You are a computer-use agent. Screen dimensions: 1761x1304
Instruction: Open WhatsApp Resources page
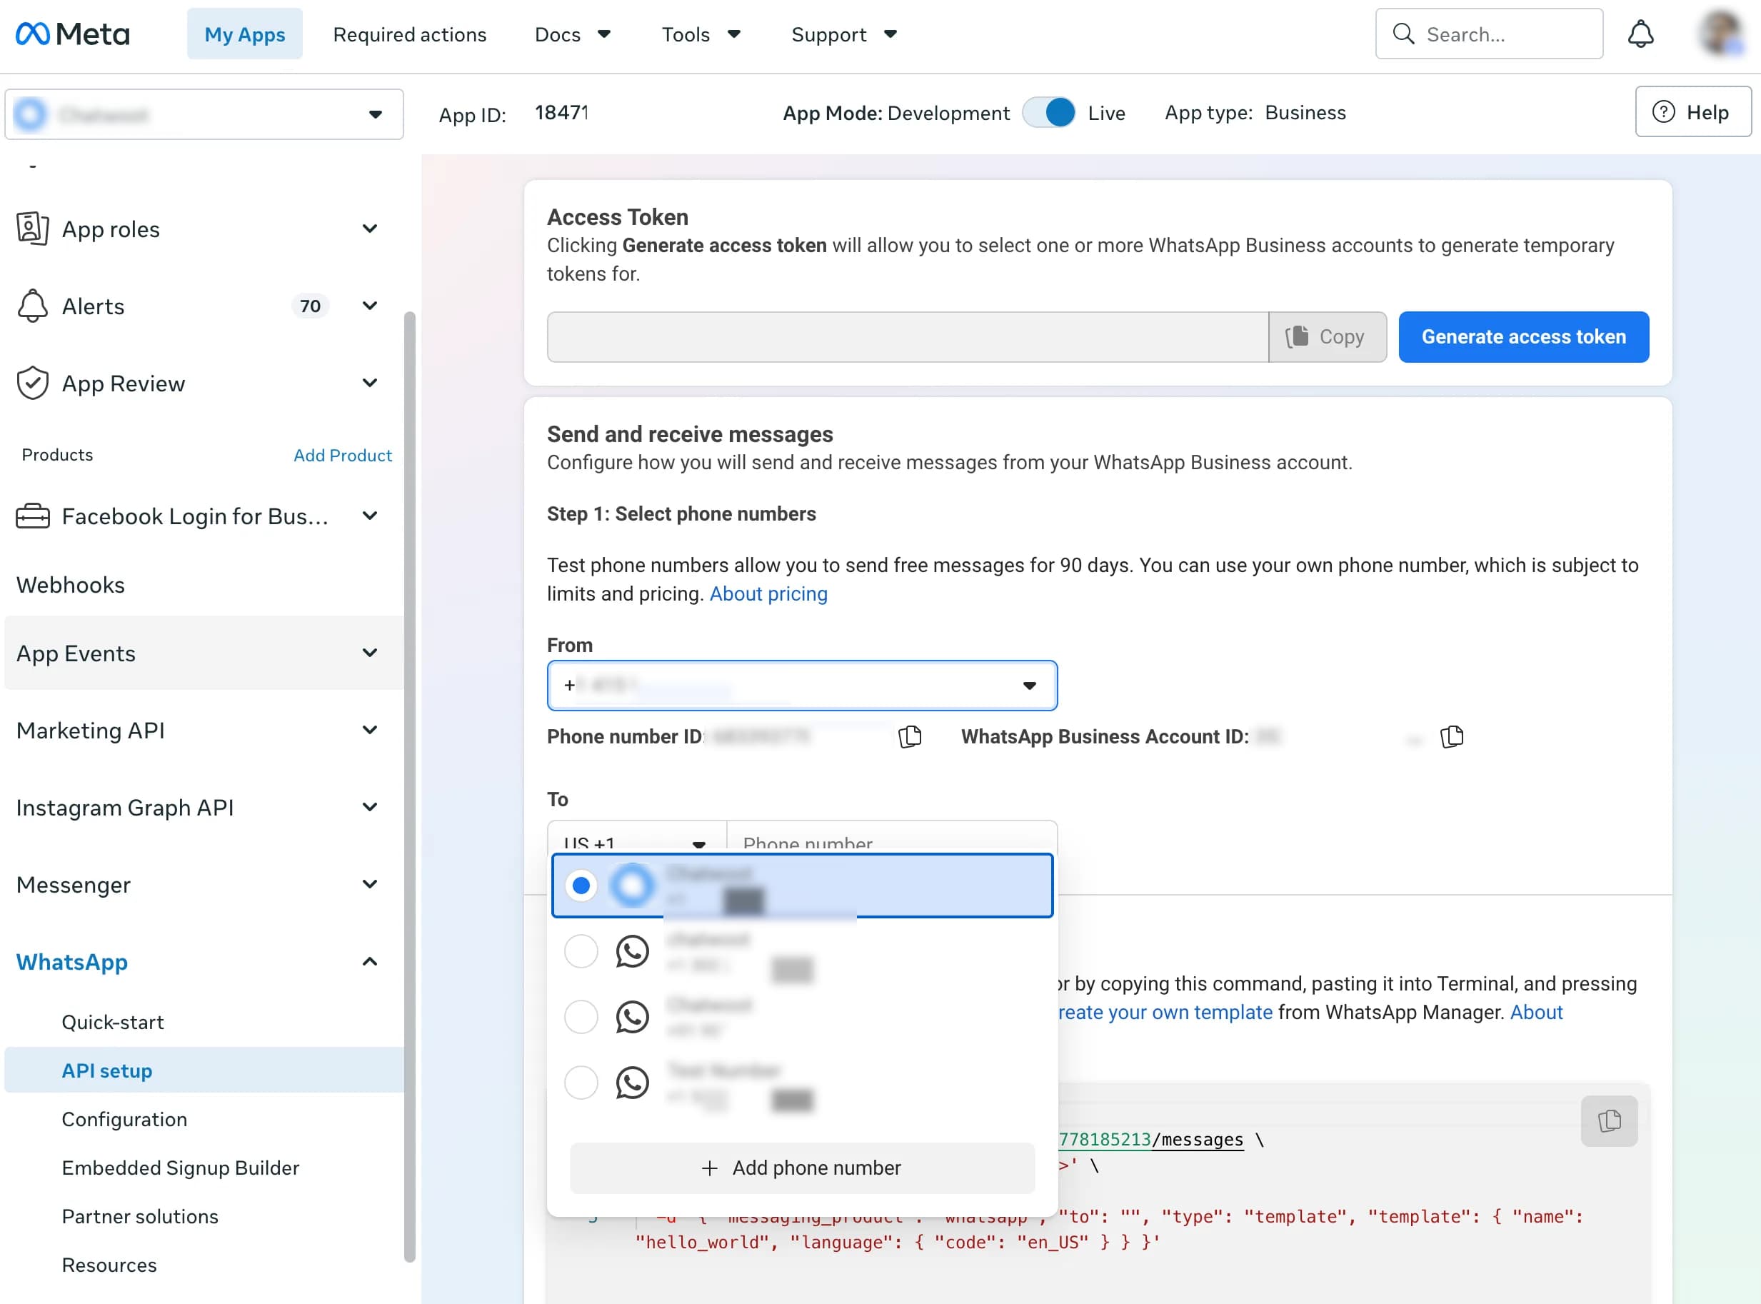point(110,1265)
